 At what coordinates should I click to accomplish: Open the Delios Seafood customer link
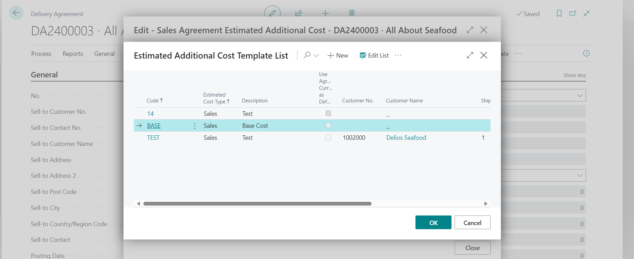(406, 138)
